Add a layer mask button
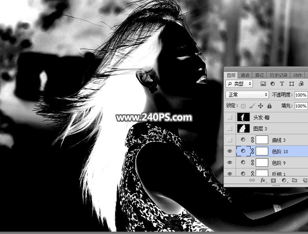The width and height of the screenshot is (308, 234). (273, 180)
